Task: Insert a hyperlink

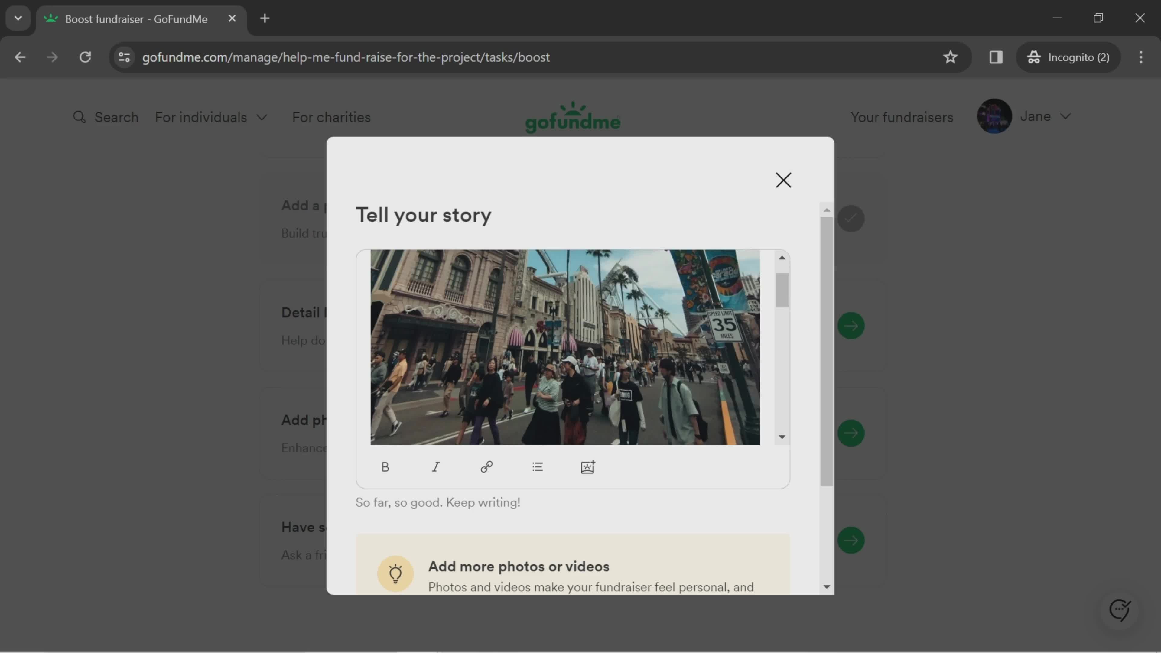Action: click(487, 466)
